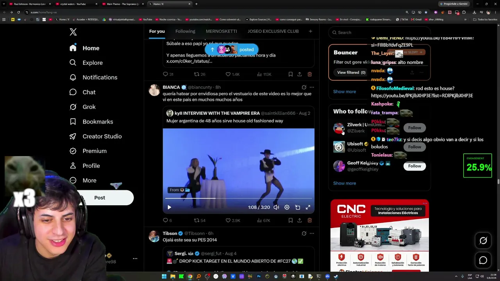500x281 pixels.
Task: Open Grok actions on Tibson's post
Action: pos(304,233)
